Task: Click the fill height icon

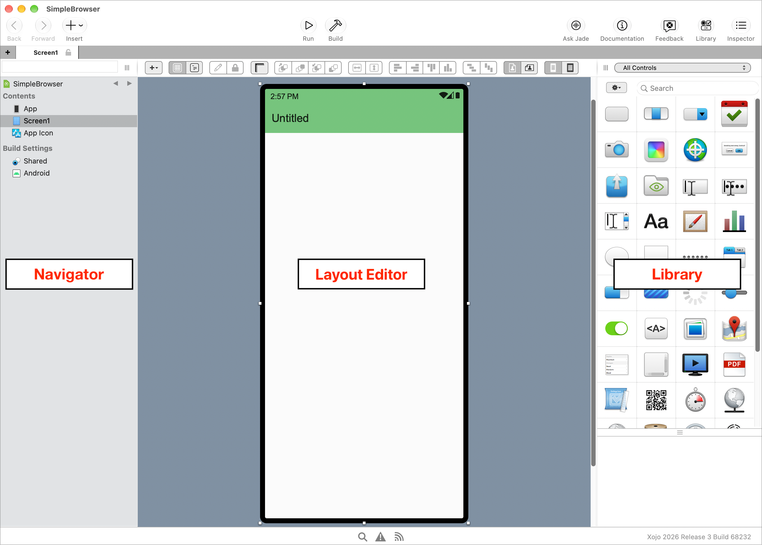Action: pos(374,68)
